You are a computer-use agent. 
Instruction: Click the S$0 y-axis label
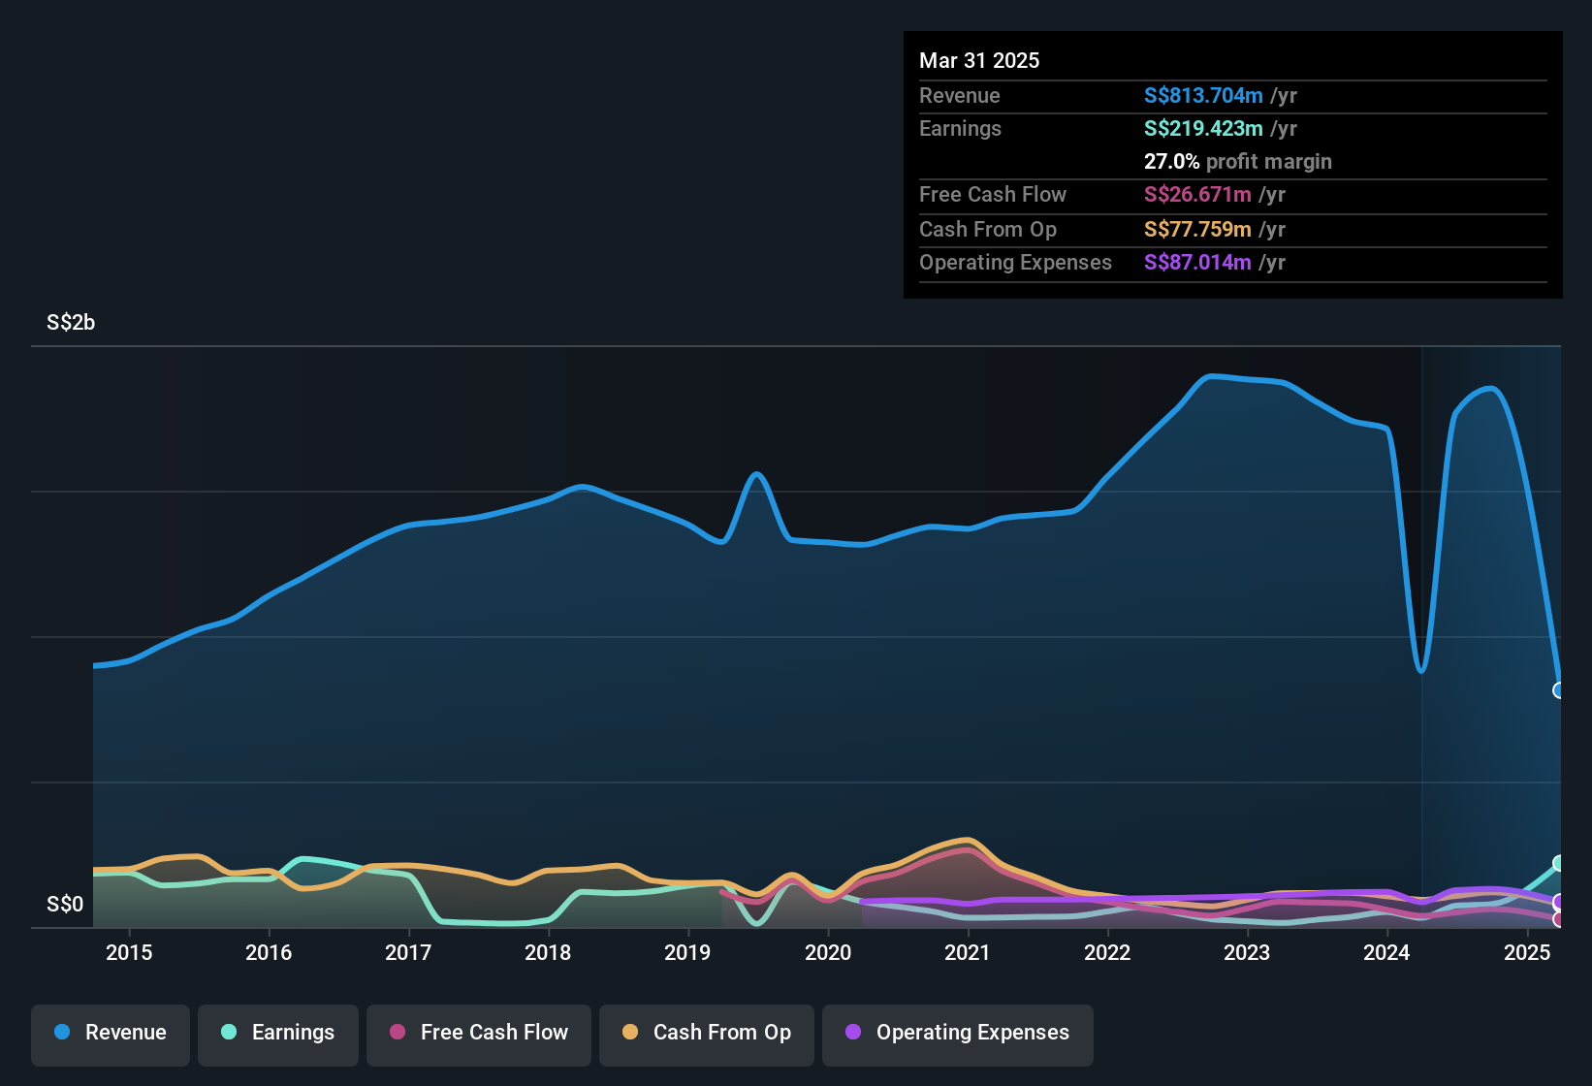pos(65,905)
